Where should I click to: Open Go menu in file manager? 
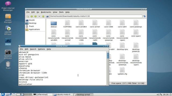pyautogui.click(x=38, y=12)
